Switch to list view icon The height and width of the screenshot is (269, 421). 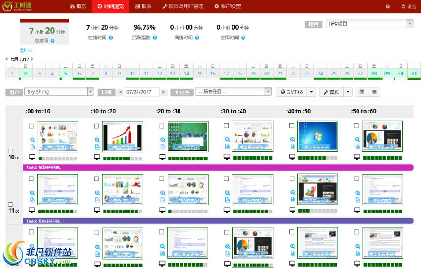[x=374, y=92]
